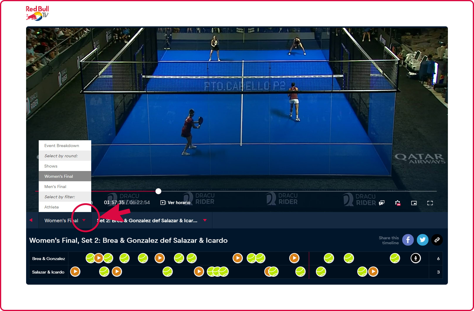Click the Ver horario button
Image resolution: width=474 pixels, height=311 pixels.
175,203
